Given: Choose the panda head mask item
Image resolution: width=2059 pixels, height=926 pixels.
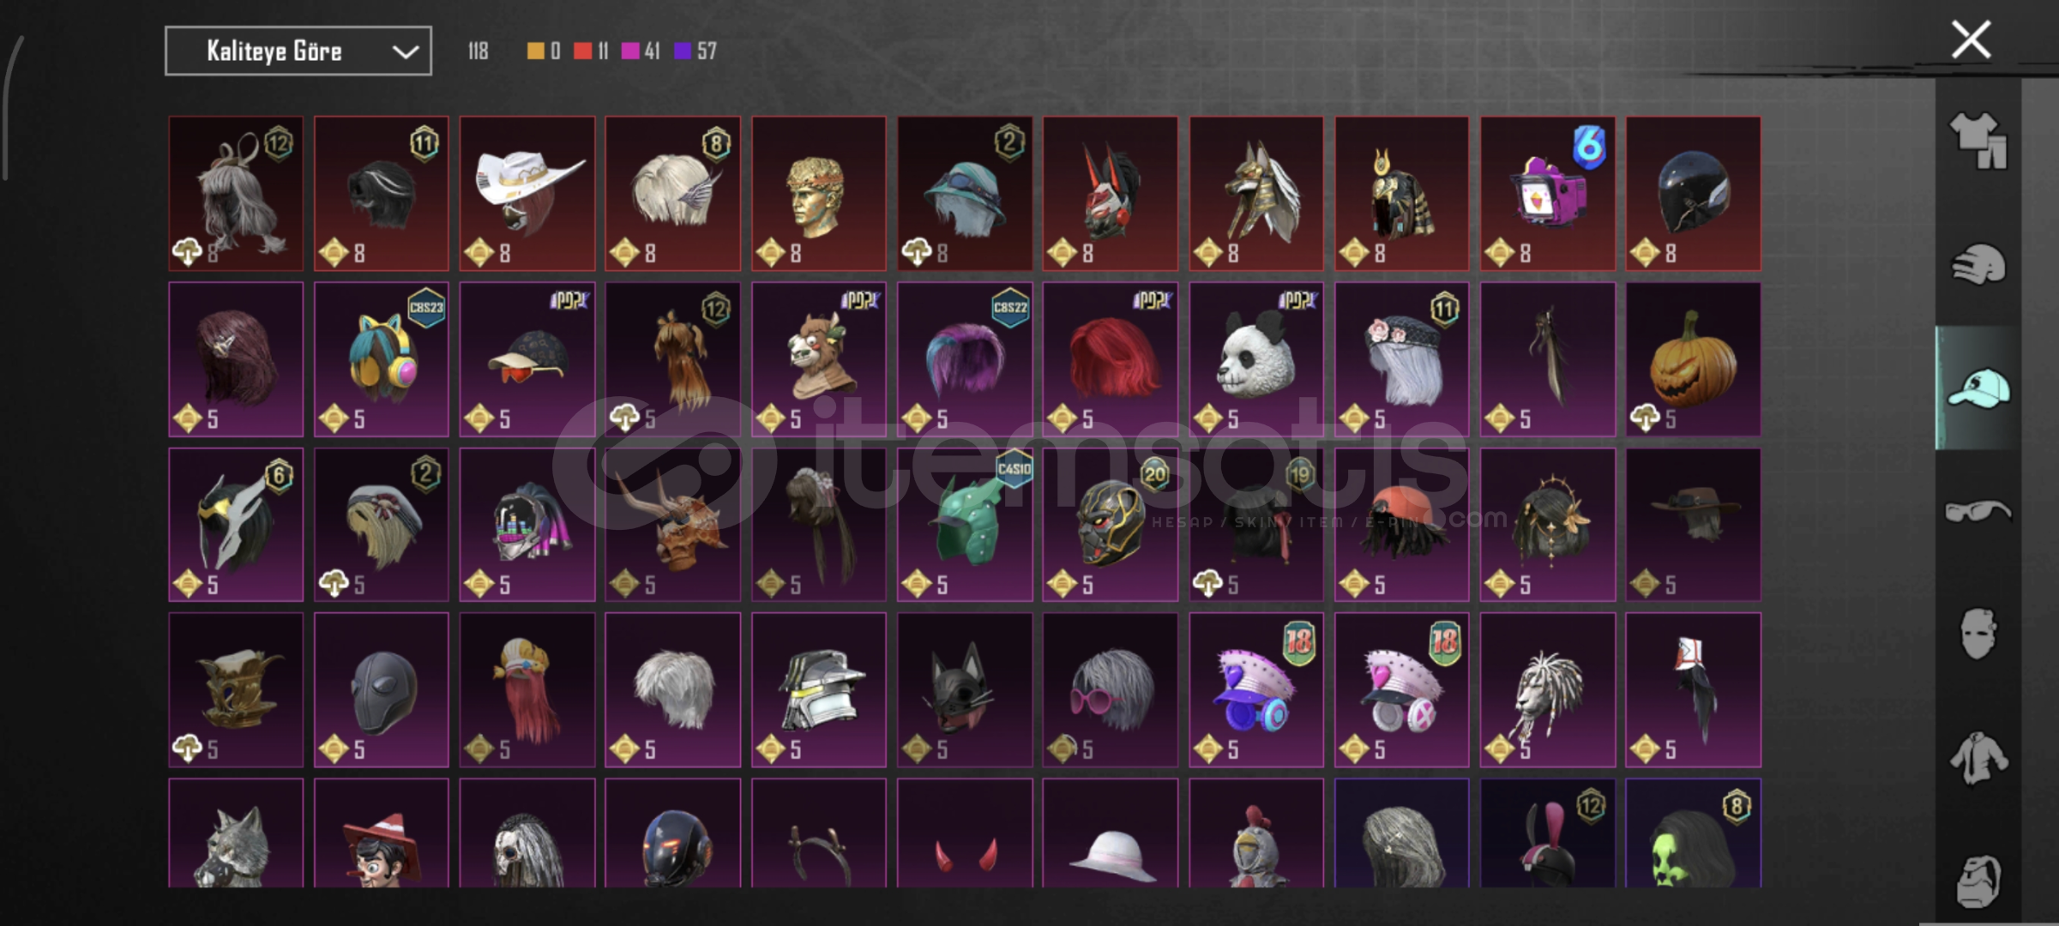Looking at the screenshot, I should 1256,359.
